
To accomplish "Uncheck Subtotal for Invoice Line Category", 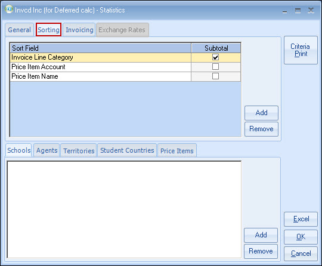I will pos(215,57).
